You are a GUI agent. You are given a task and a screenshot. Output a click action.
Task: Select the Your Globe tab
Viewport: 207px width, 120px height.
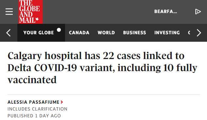point(41,33)
